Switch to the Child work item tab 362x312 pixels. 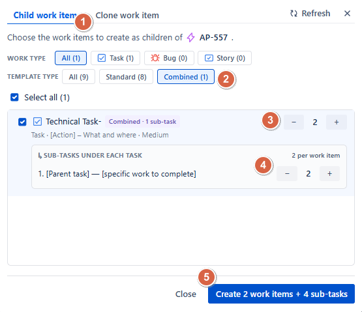tap(45, 15)
